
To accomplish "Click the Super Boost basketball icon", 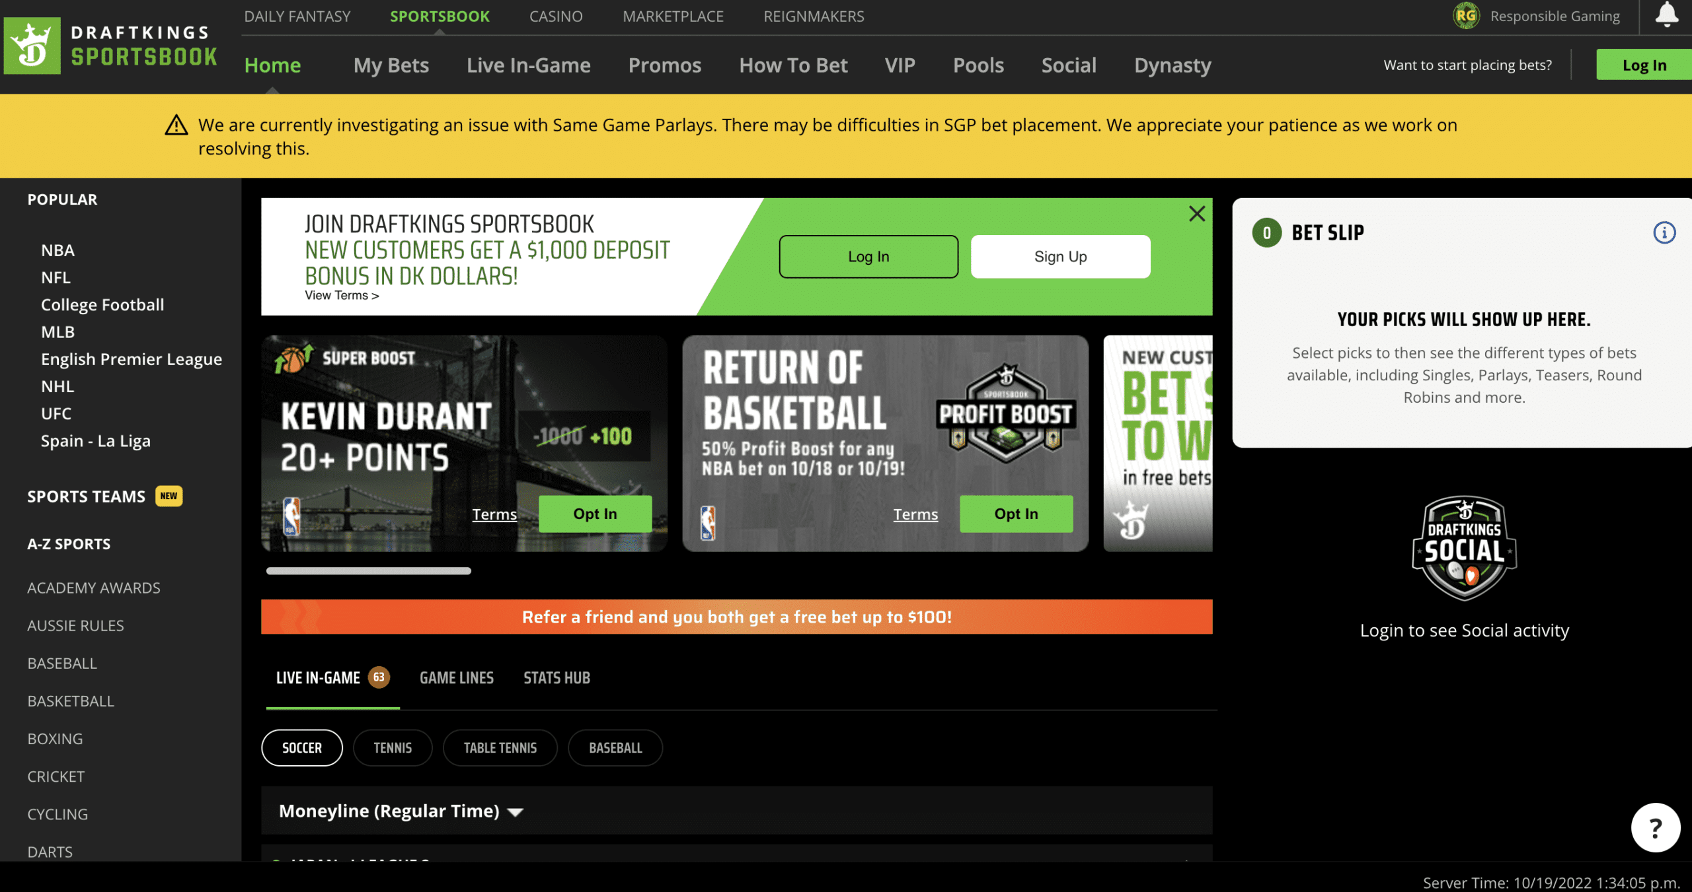I will point(293,359).
